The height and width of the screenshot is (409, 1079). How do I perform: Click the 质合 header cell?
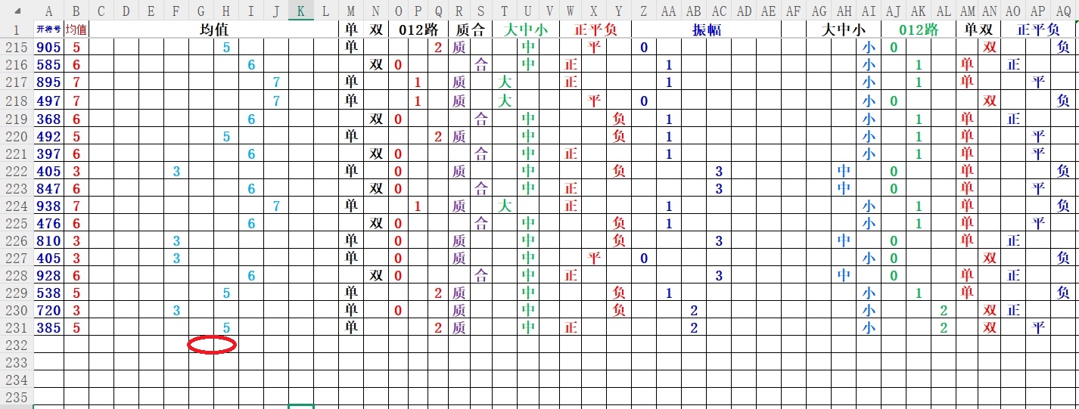coord(469,29)
